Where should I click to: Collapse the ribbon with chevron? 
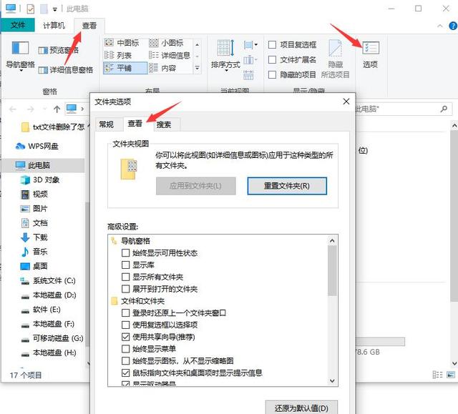click(x=440, y=26)
